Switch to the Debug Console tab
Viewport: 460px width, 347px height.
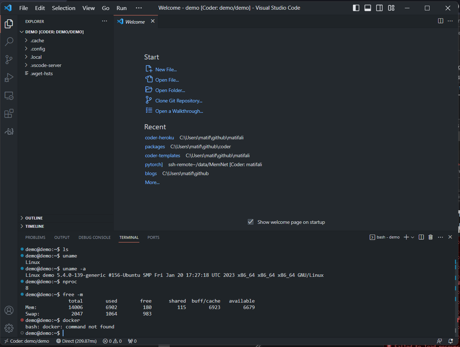point(95,237)
